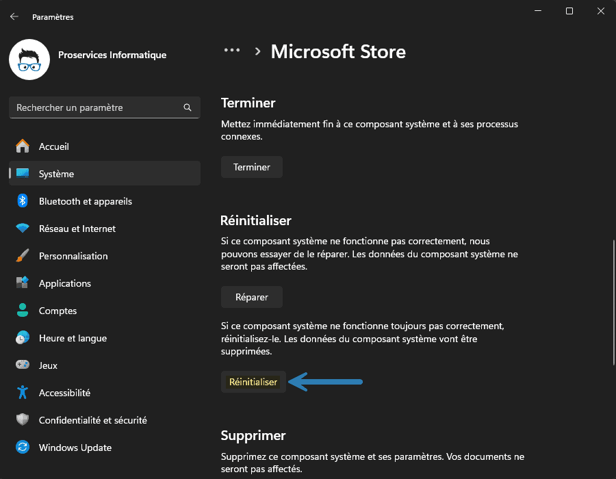Open the Applications section
This screenshot has width=616, height=479.
64,283
